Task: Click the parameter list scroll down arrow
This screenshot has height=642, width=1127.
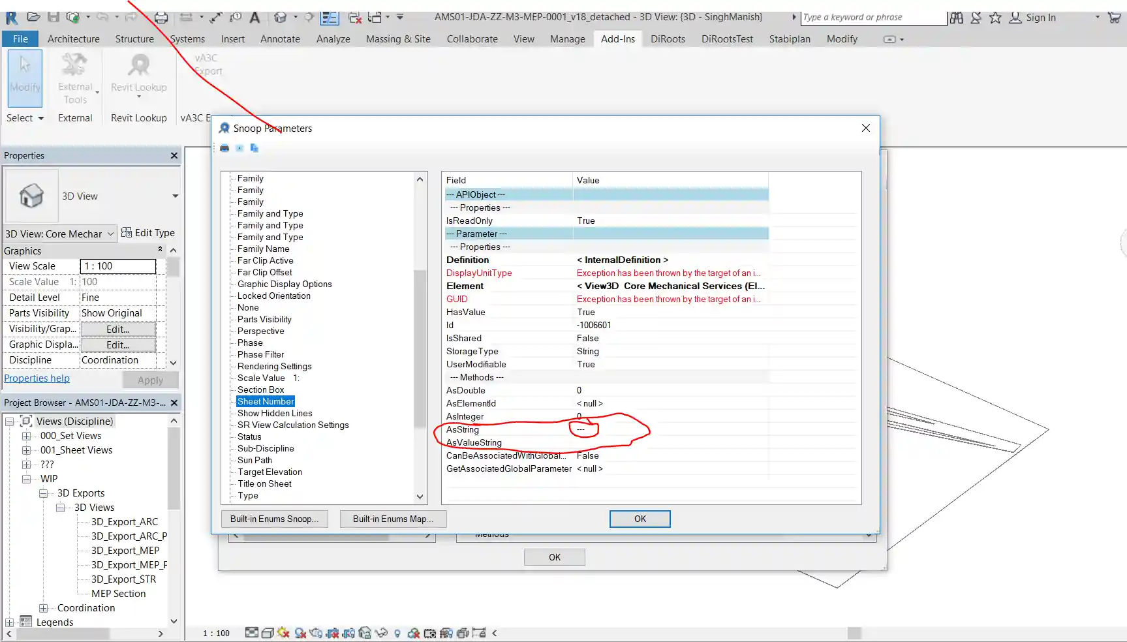Action: click(420, 497)
